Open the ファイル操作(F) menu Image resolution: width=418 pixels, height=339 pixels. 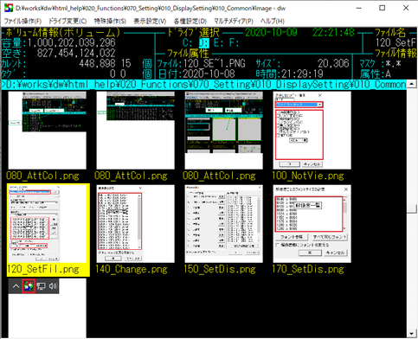pos(23,21)
